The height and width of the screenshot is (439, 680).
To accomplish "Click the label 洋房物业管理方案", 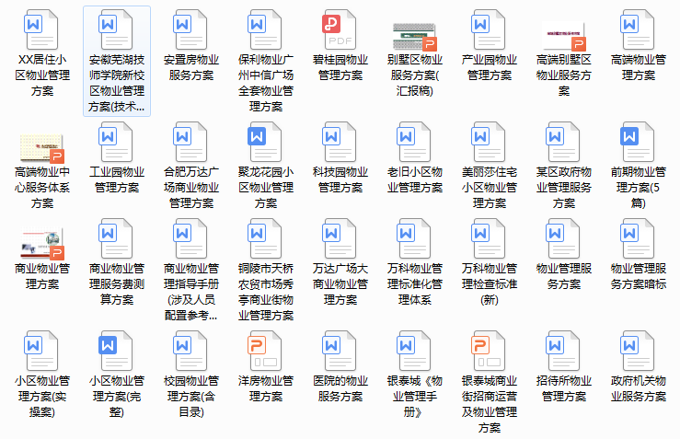I will coord(266,388).
